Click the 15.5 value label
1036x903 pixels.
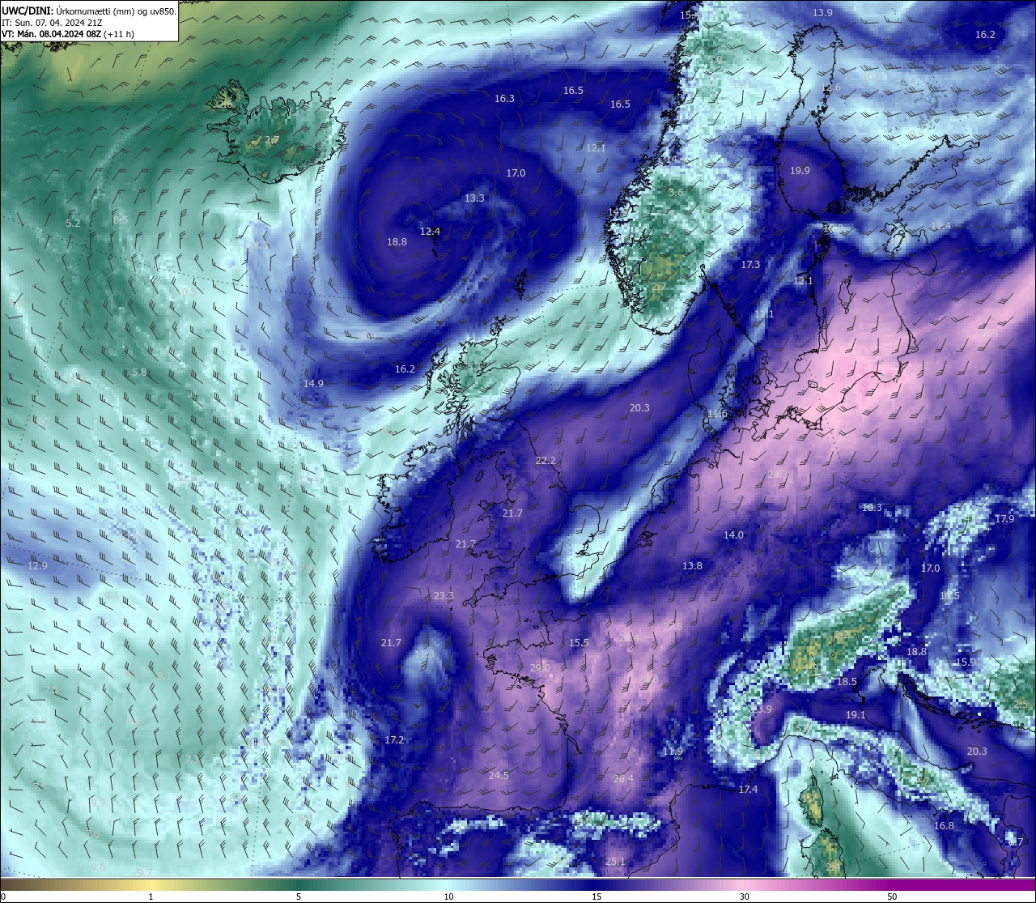coord(579,642)
